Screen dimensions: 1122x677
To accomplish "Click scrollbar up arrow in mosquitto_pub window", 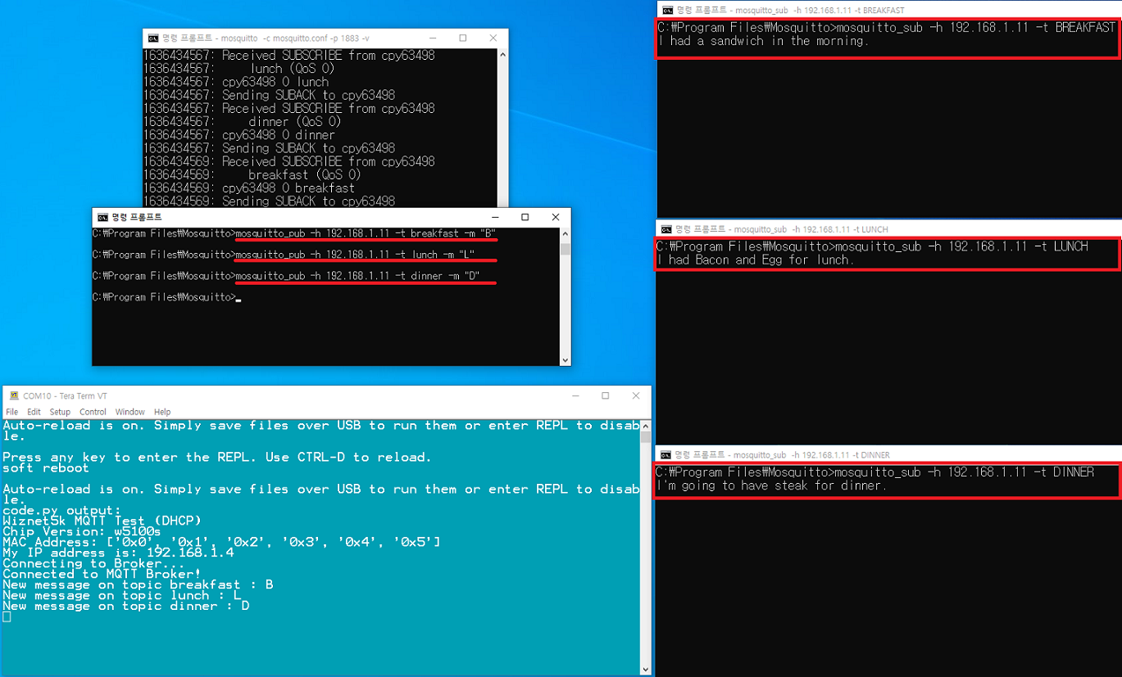I will click(x=564, y=234).
